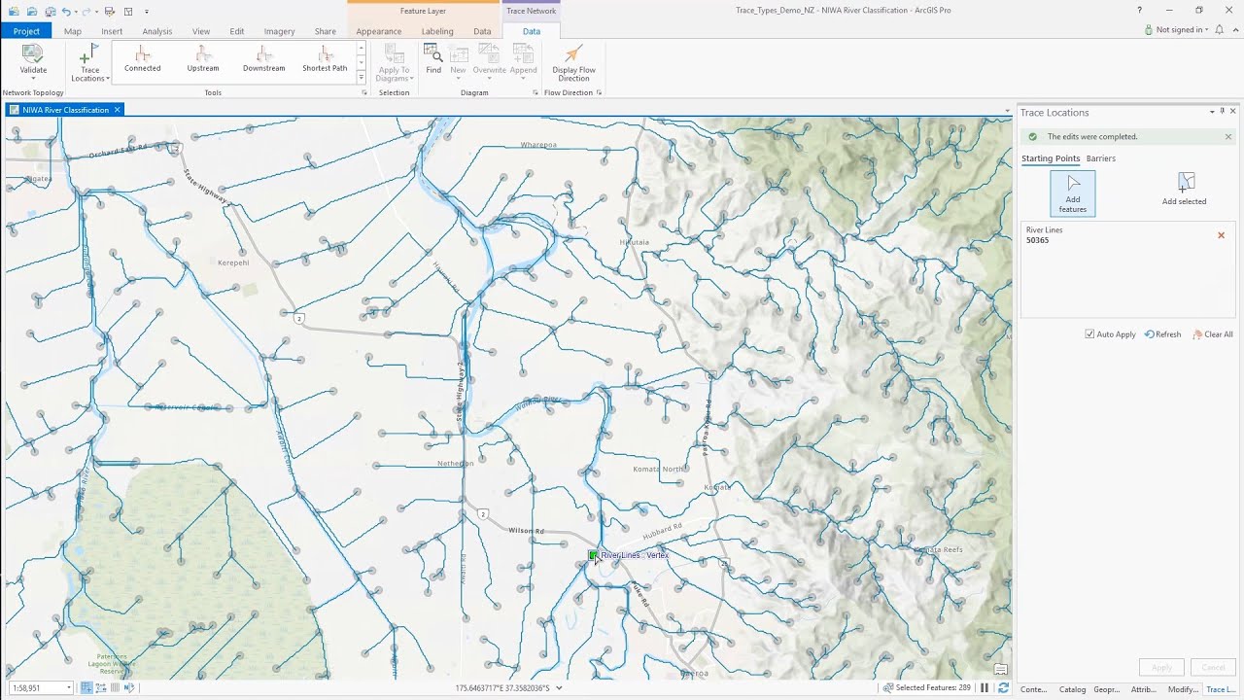Switch to the Labeling ribbon tab
This screenshot has width=1244, height=700.
(437, 31)
